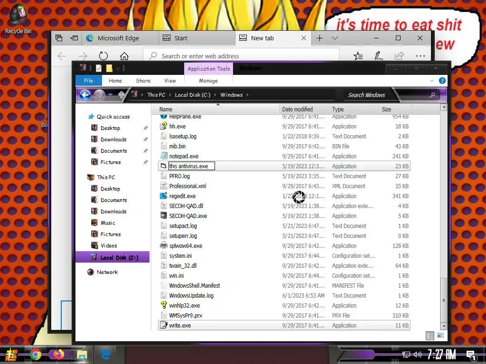Select Quick access in sidebar
The height and width of the screenshot is (364, 486).
coord(113,117)
